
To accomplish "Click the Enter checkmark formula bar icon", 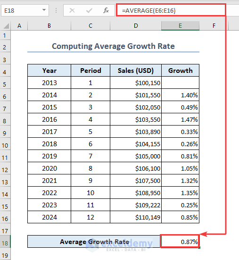I will click(89, 10).
